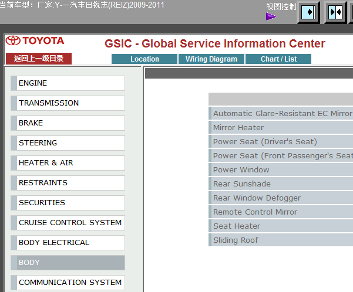
Task: Click the Toyota logo
Action: pyautogui.click(x=35, y=40)
